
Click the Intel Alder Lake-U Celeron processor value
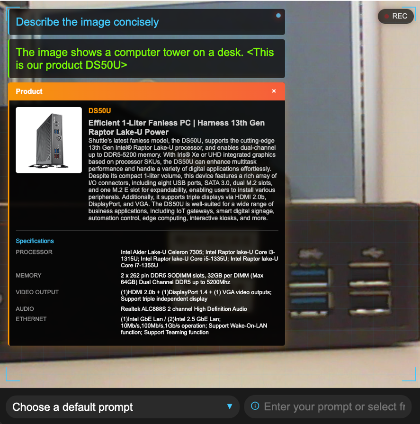coord(199,259)
